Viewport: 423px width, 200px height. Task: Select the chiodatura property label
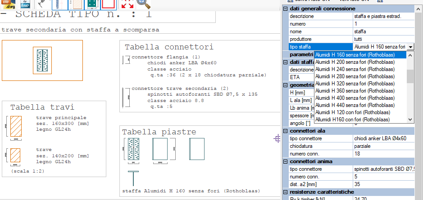tap(320, 147)
